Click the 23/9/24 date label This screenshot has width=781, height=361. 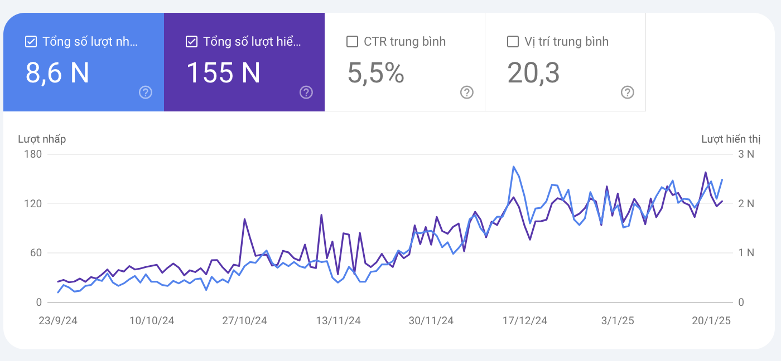click(58, 321)
